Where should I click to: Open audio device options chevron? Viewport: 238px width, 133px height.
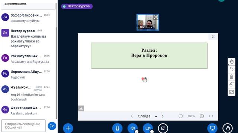coord(136,132)
